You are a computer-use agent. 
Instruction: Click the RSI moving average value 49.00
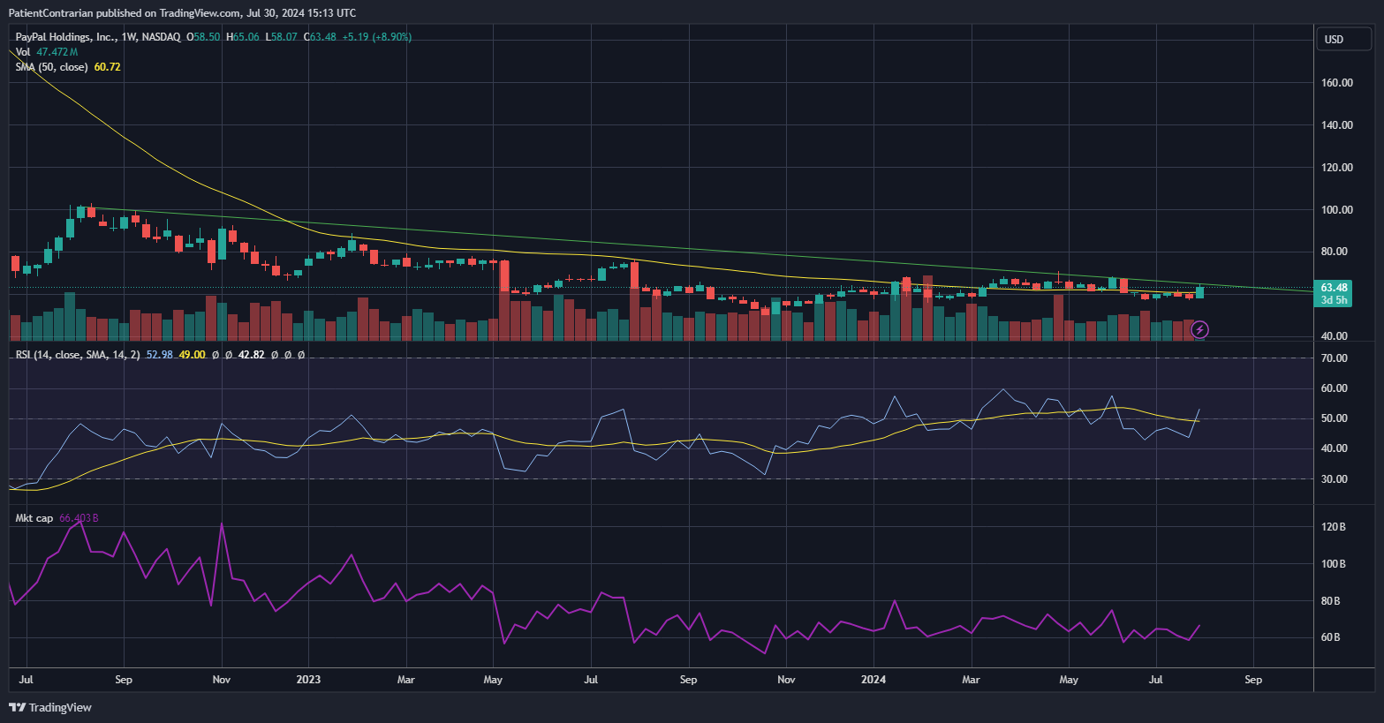192,355
